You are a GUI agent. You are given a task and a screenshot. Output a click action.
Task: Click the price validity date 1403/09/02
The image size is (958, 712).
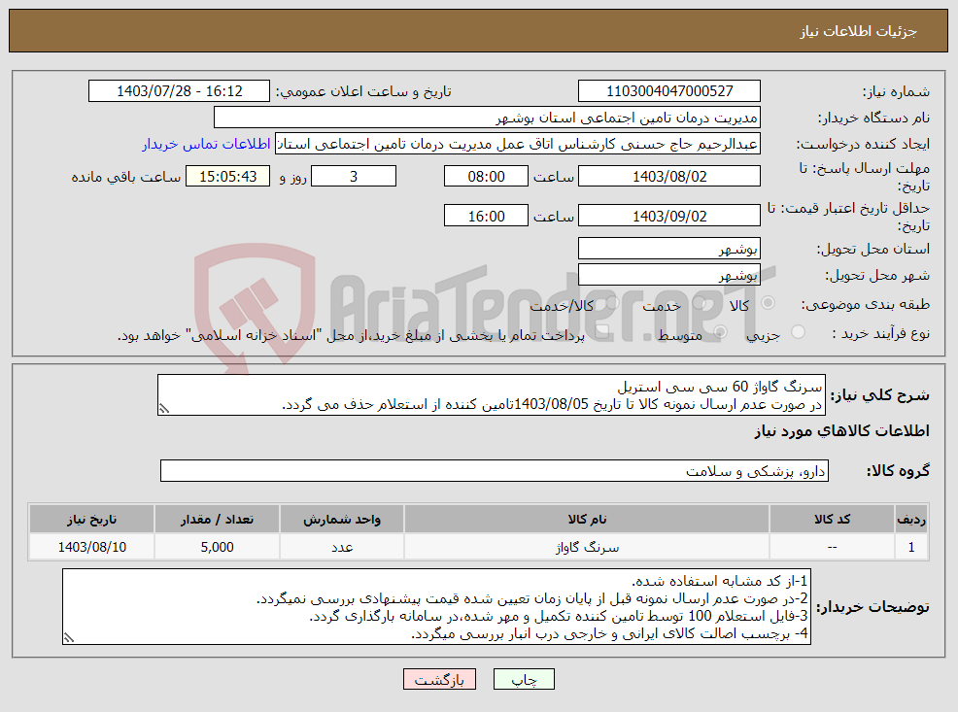pyautogui.click(x=669, y=216)
